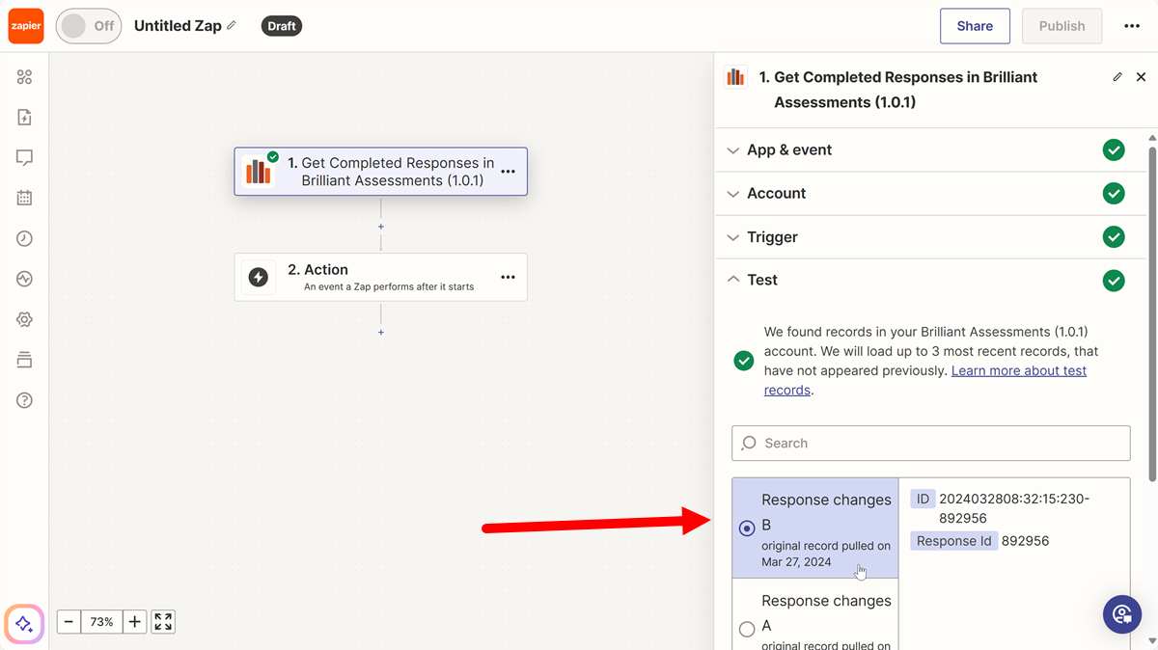
Task: Select the Response changes A radio button
Action: (x=747, y=629)
